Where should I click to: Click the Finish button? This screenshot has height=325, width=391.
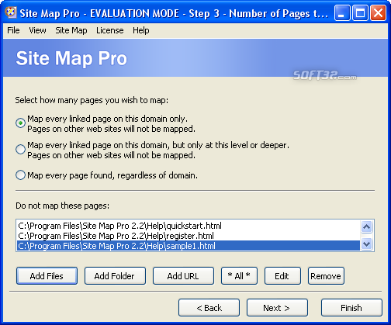351,308
